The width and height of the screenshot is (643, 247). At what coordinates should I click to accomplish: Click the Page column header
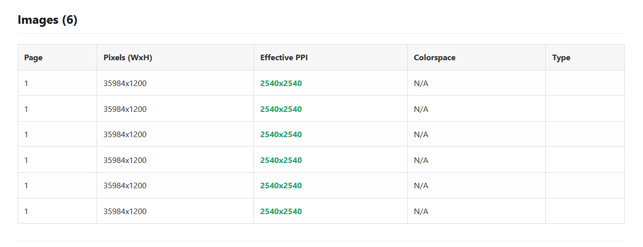tap(33, 58)
